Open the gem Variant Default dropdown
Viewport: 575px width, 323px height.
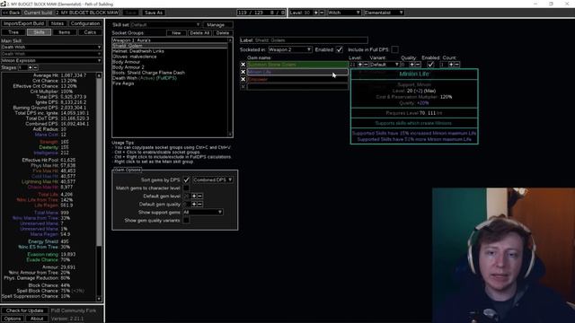click(x=385, y=65)
